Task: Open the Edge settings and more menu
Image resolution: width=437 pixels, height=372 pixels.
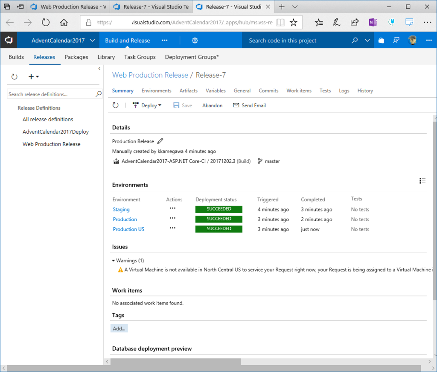Action: pyautogui.click(x=427, y=22)
